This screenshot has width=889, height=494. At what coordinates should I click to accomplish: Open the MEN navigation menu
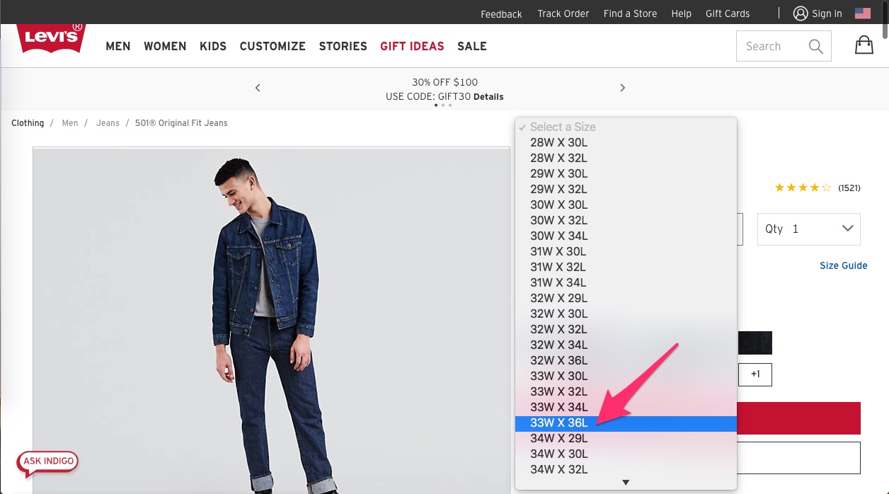(x=118, y=47)
